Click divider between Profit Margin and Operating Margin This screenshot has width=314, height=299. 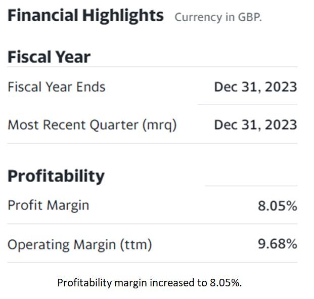click(x=152, y=224)
